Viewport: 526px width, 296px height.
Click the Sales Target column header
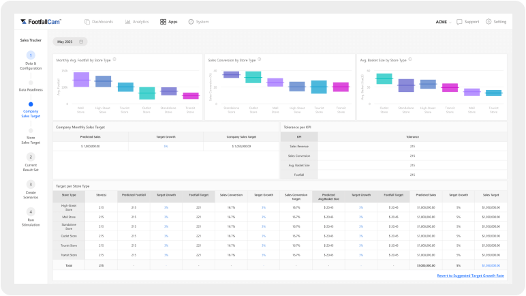point(491,196)
